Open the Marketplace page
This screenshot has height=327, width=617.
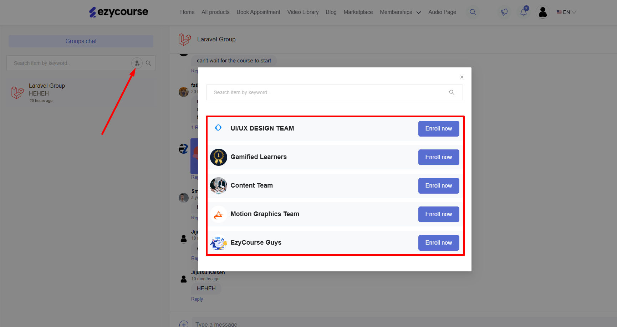coord(358,12)
